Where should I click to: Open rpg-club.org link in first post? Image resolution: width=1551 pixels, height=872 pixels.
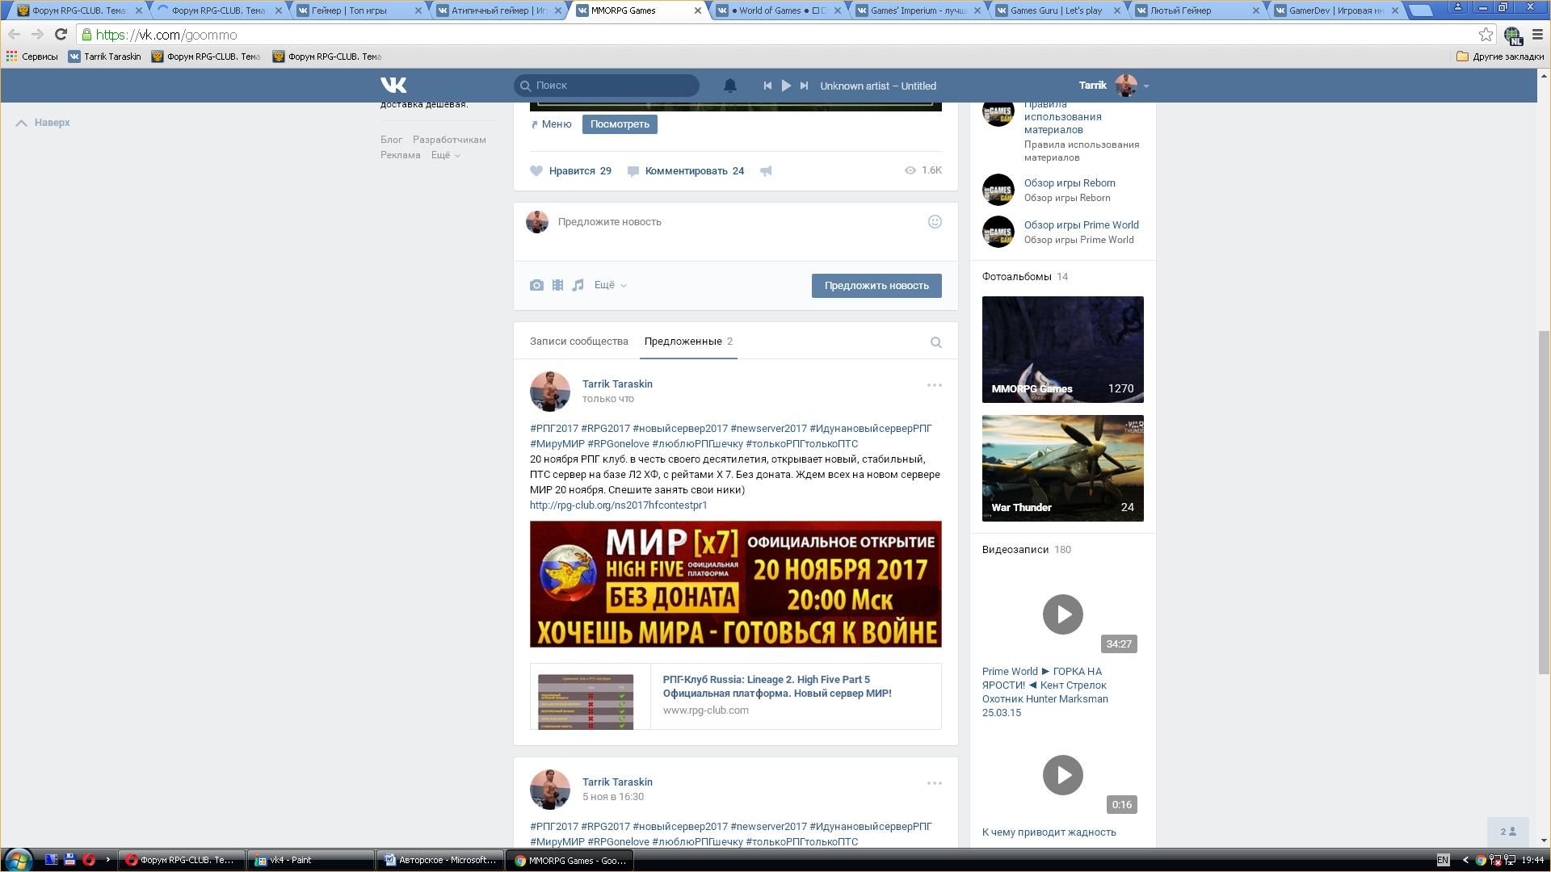[x=618, y=505]
